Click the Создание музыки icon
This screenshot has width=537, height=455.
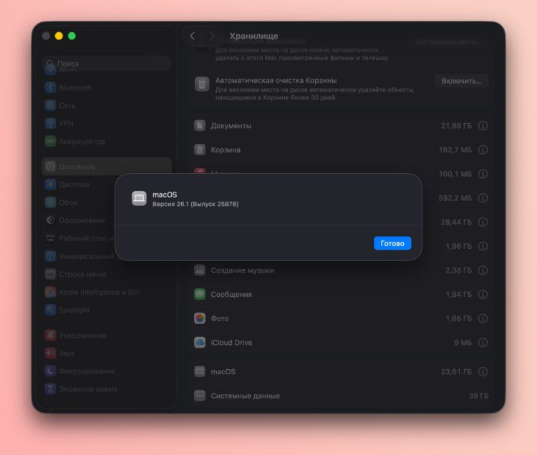pyautogui.click(x=200, y=270)
